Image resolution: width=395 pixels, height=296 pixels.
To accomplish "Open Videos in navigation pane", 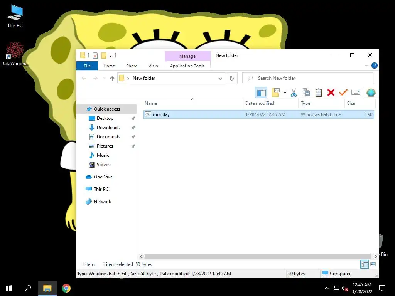I will click(103, 165).
